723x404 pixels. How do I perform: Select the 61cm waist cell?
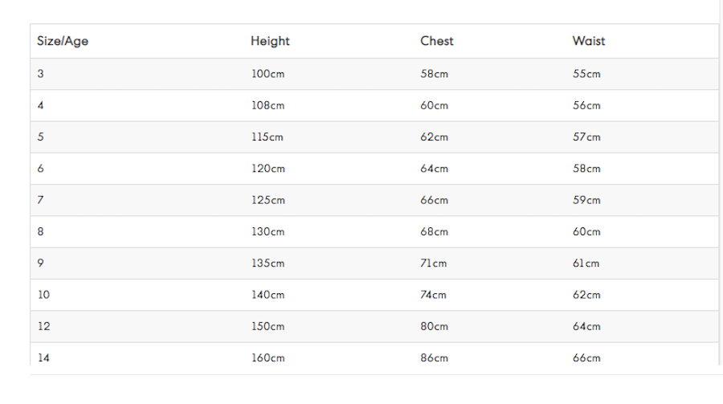pyautogui.click(x=586, y=263)
